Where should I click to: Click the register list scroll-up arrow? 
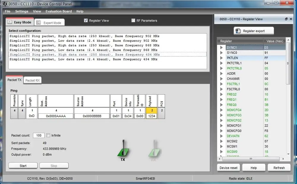pos(288,40)
